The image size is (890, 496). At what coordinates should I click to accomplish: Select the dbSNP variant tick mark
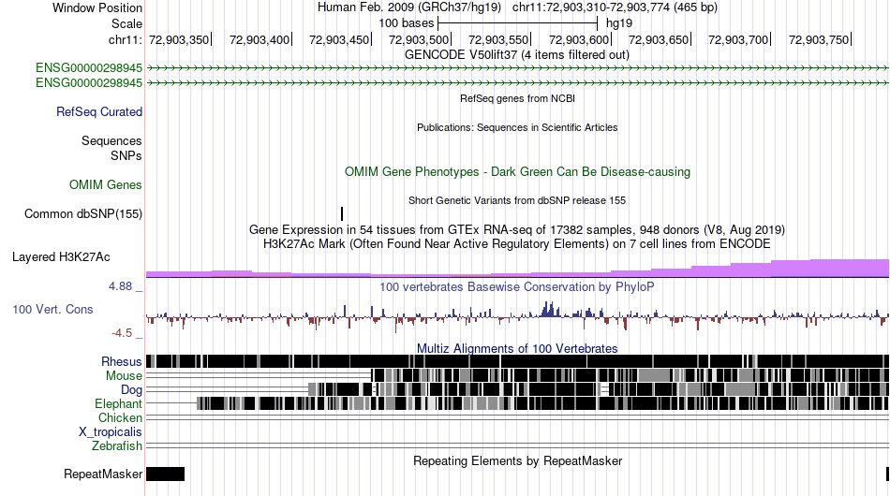342,213
